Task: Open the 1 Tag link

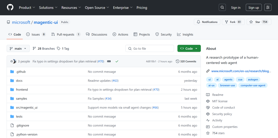Action: tap(63, 48)
